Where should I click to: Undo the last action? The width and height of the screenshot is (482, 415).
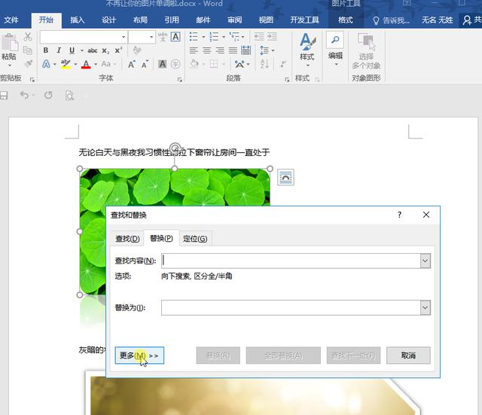pos(24,96)
